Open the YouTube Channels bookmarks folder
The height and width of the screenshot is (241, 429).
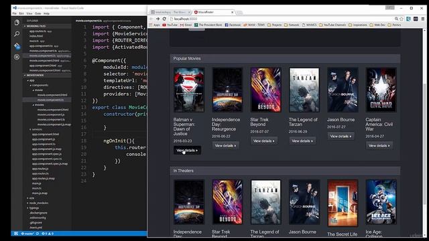click(x=332, y=25)
